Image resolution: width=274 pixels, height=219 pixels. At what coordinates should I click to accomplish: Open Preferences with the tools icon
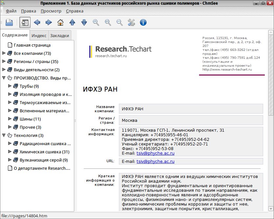[131, 22]
